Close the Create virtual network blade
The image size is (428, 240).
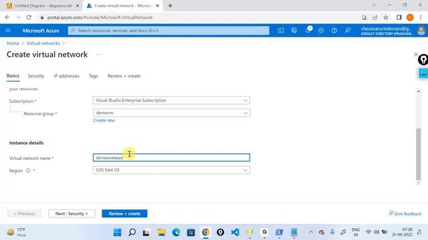(415, 55)
